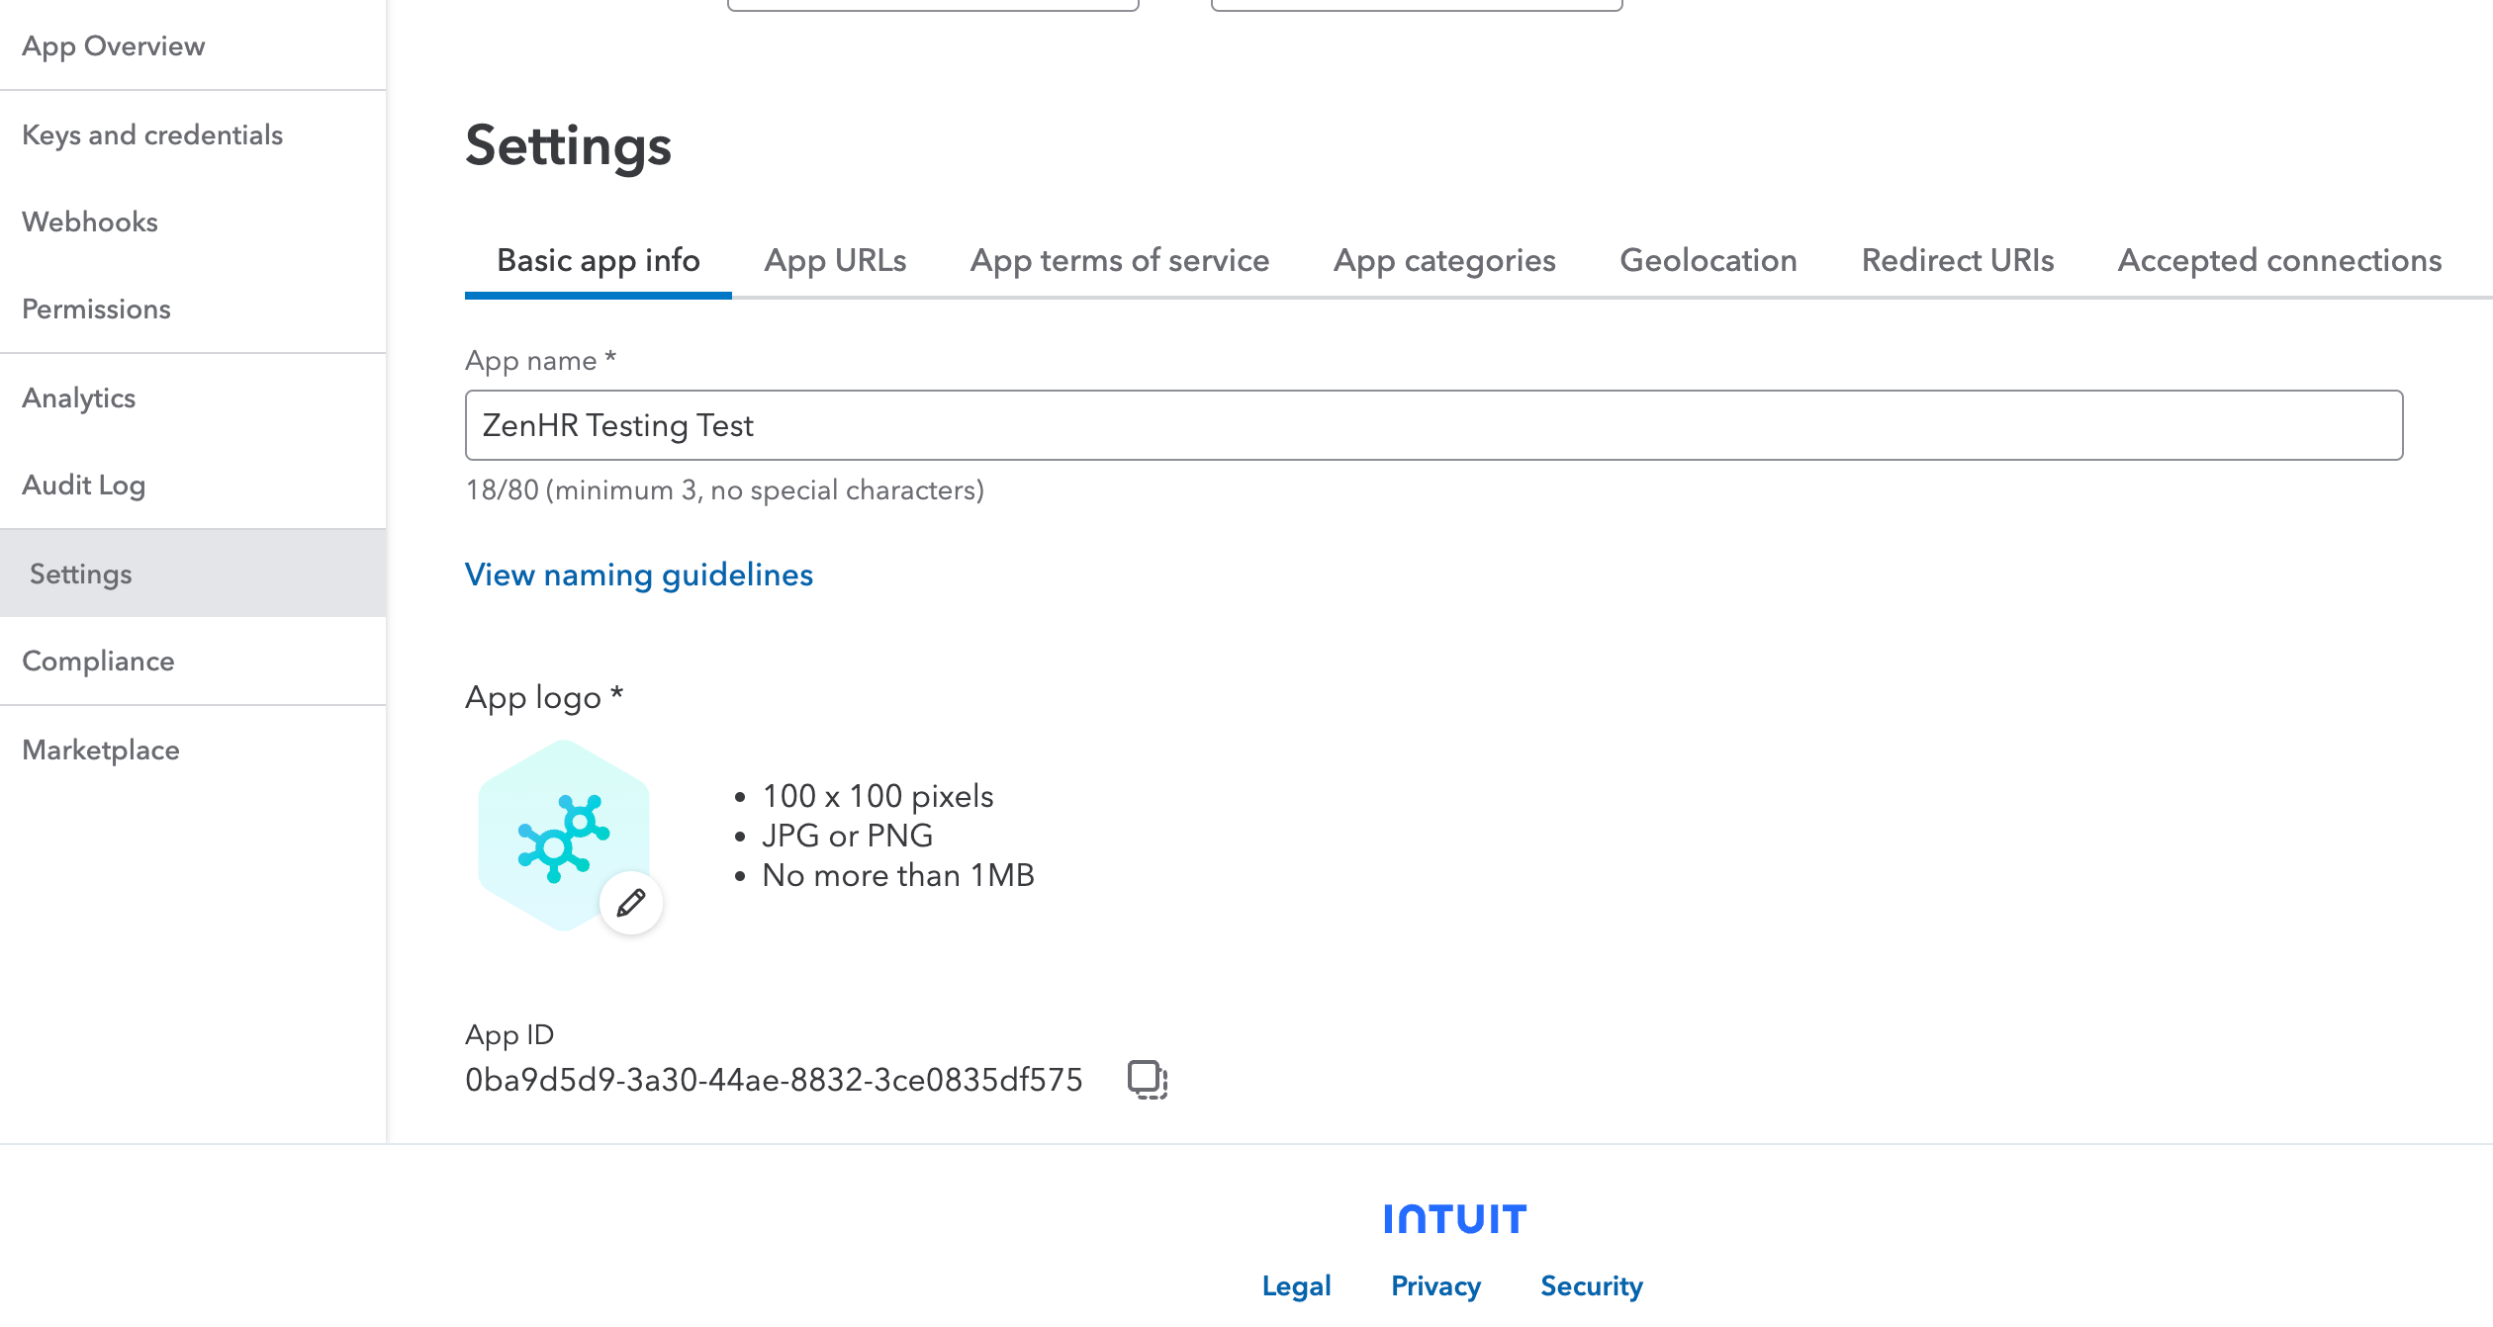Image resolution: width=2493 pixels, height=1327 pixels.
Task: Open the View naming guidelines link
Action: (638, 575)
